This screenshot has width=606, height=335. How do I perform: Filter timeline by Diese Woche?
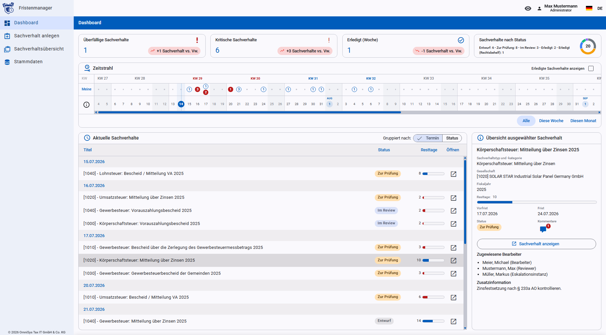tap(551, 121)
